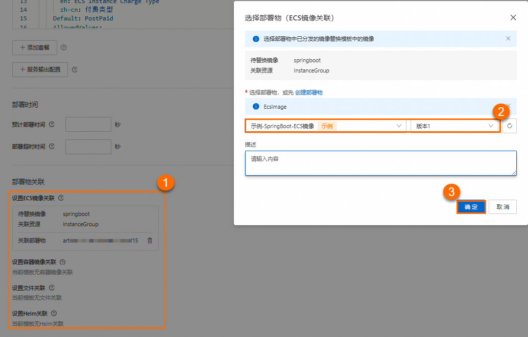Close the 选择部署物 dialog with the X
Viewport: 528px width, 337px height.
(x=513, y=17)
